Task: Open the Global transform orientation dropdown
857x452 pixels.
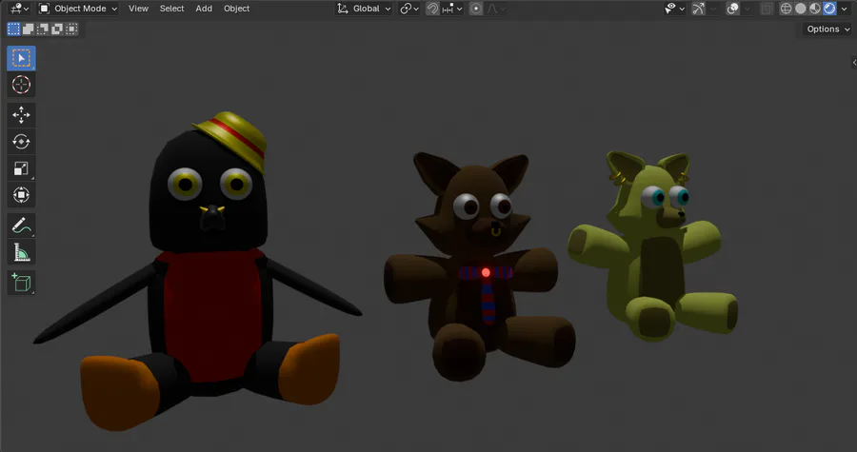Action: (364, 9)
